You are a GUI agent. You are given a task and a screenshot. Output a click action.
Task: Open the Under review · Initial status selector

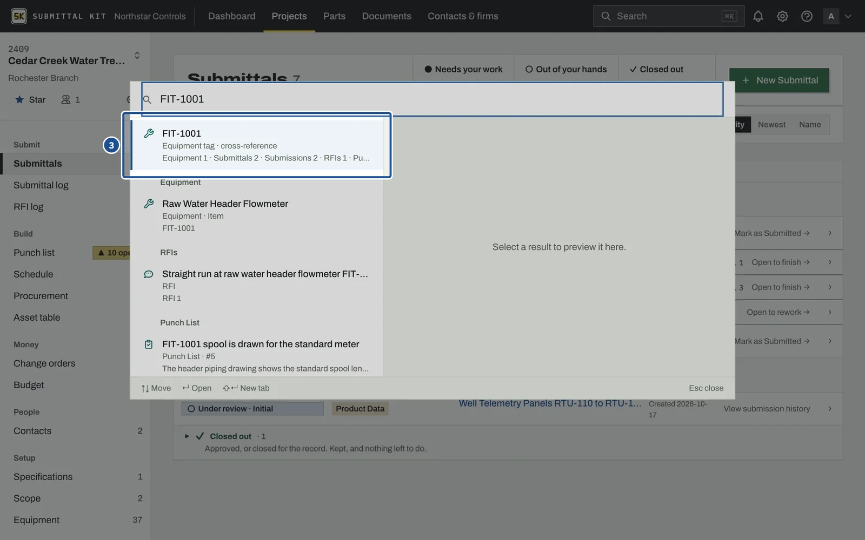252,409
